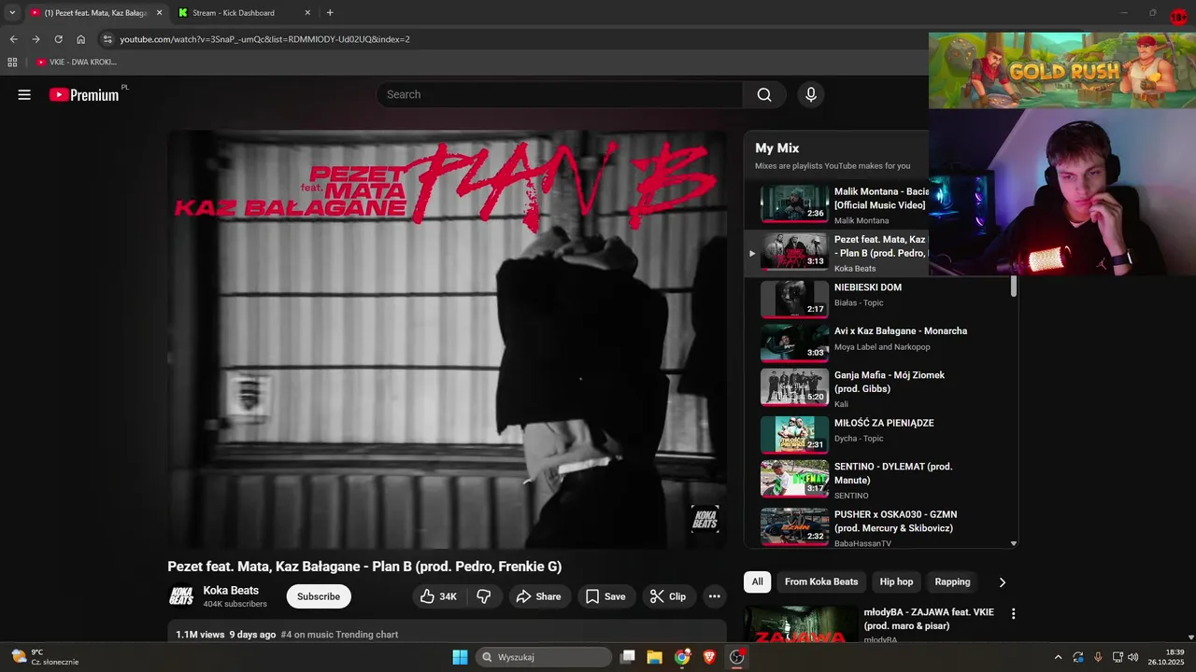The image size is (1196, 672).
Task: Show more filter chips with right chevron
Action: (x=1003, y=582)
